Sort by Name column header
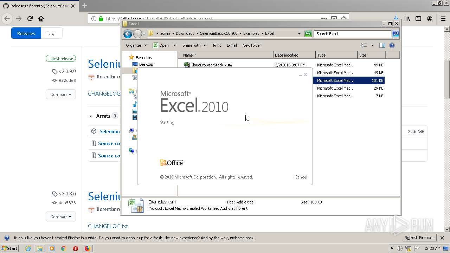 [226, 55]
